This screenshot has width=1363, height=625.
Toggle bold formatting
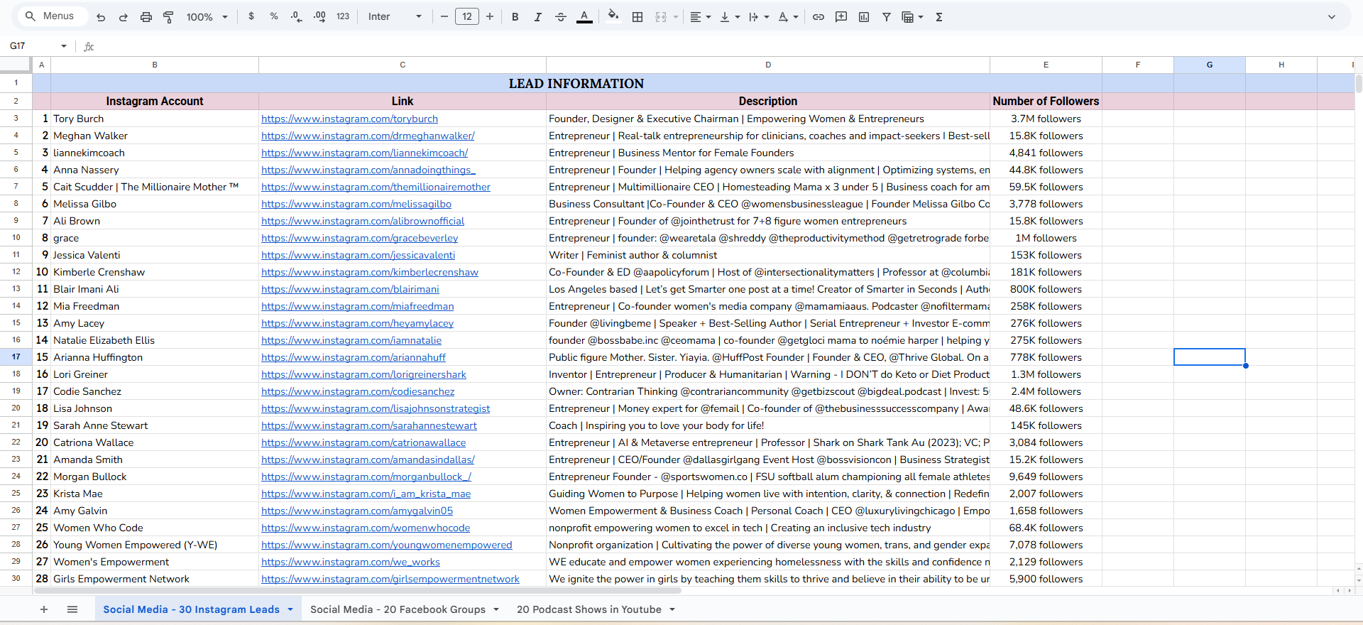(515, 17)
